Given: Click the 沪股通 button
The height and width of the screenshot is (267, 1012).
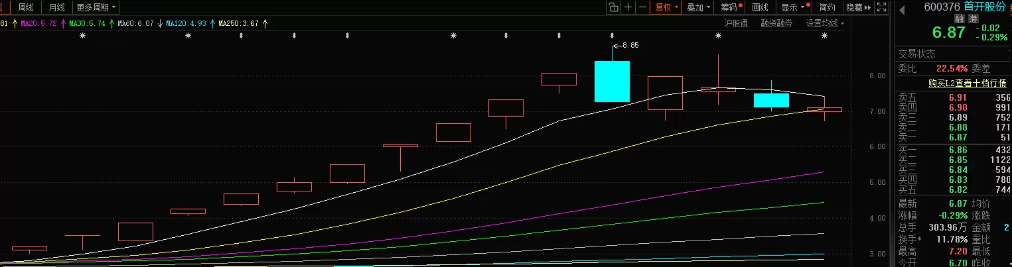Looking at the screenshot, I should [x=735, y=23].
